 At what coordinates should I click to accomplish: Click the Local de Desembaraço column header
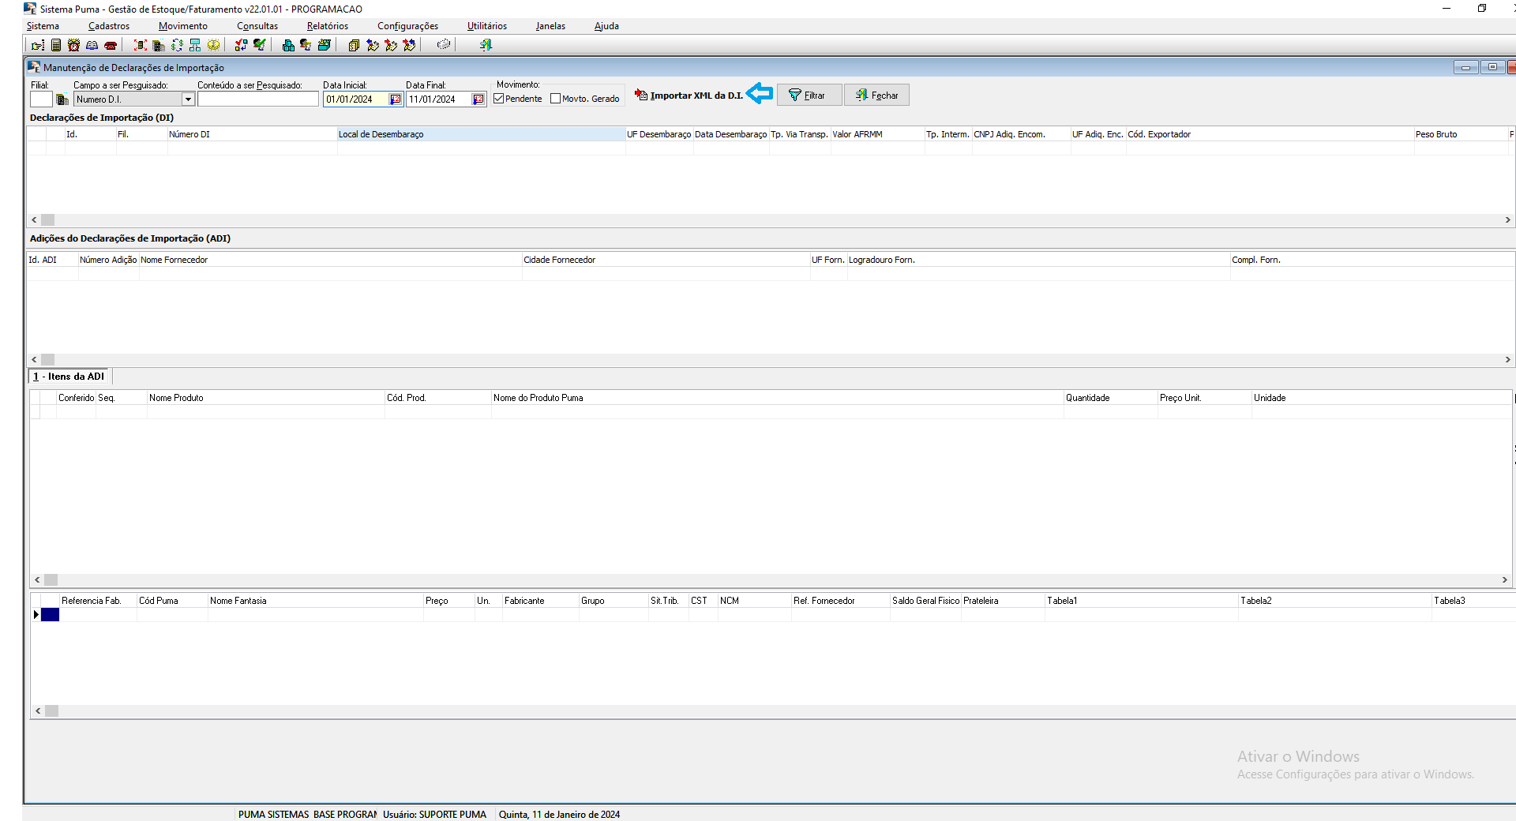coord(481,134)
